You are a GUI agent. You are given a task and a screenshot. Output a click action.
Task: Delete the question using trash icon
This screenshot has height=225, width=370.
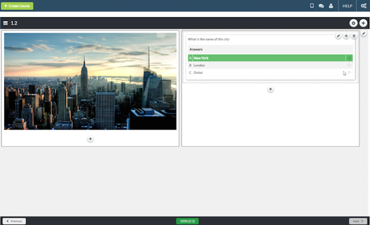coord(354,36)
